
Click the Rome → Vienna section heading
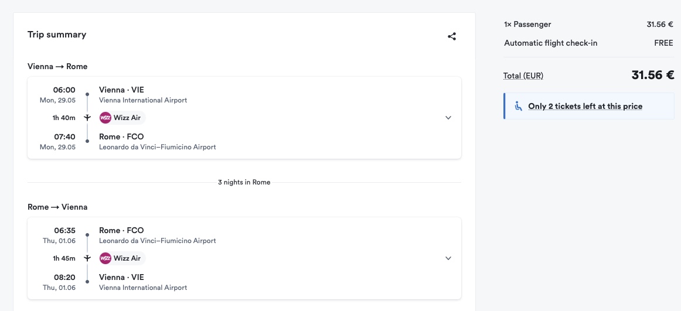click(x=57, y=207)
